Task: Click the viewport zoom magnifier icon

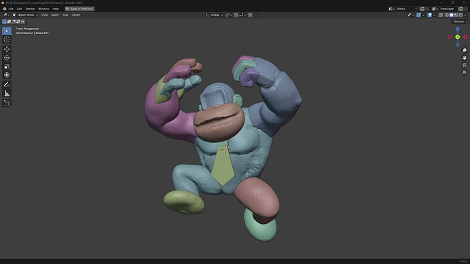Action: 465,50
